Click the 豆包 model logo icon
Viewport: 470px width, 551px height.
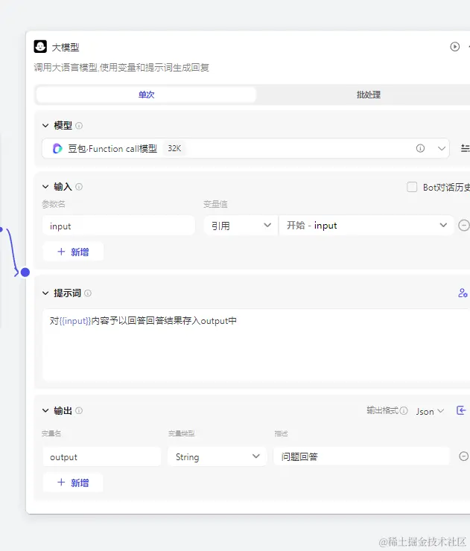57,149
